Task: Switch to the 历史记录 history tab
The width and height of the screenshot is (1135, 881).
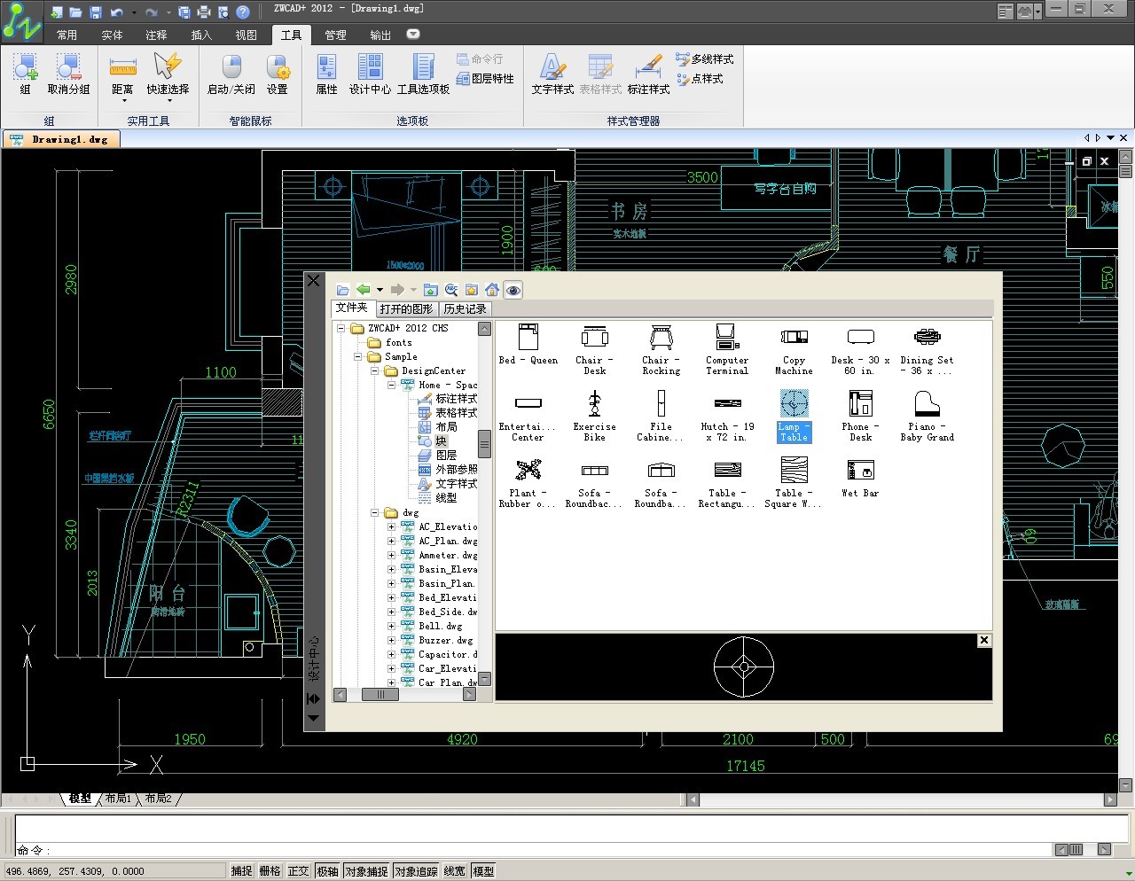Action: click(x=465, y=308)
